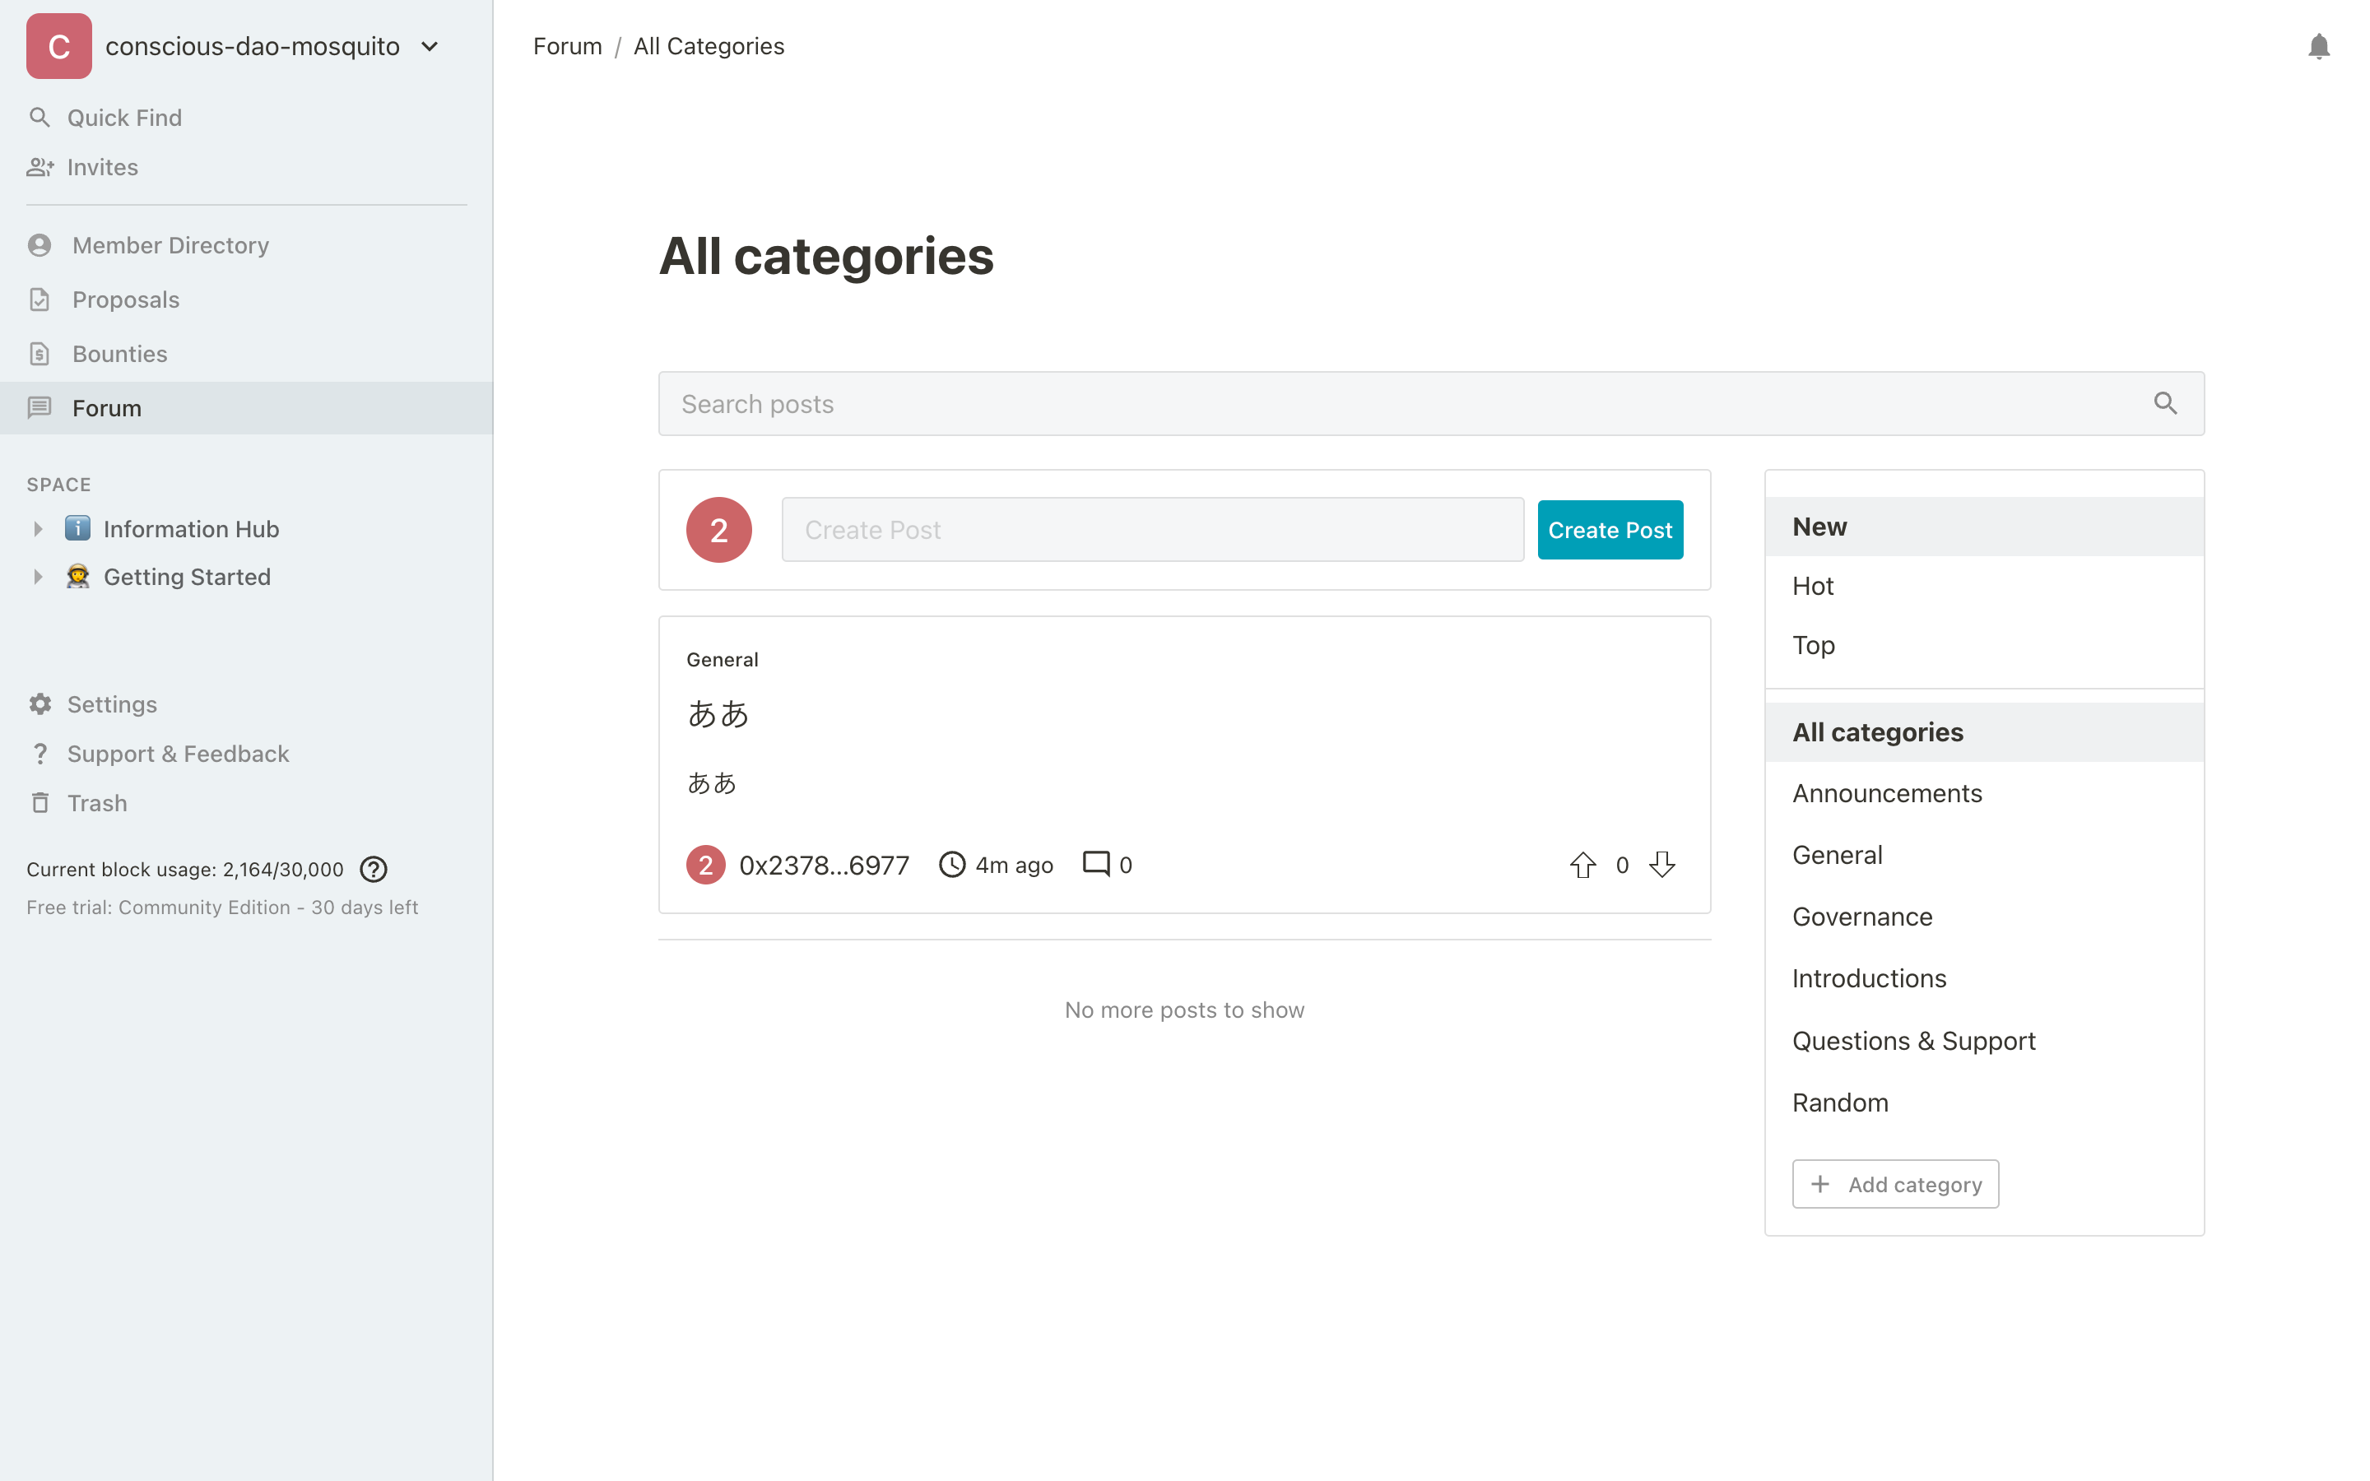2370x1481 pixels.
Task: Filter by Questions & Support category
Action: 1984,1040
